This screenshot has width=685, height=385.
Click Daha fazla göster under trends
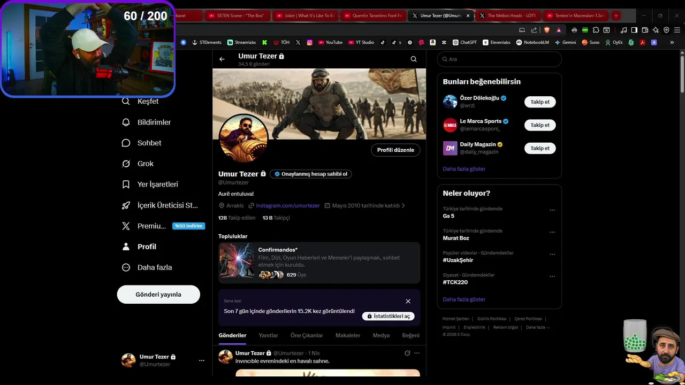click(464, 299)
